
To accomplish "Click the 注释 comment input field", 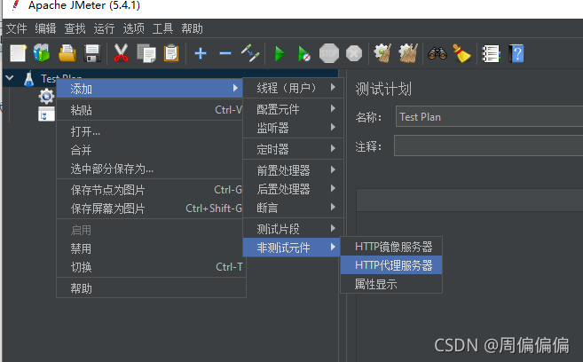I will point(489,146).
